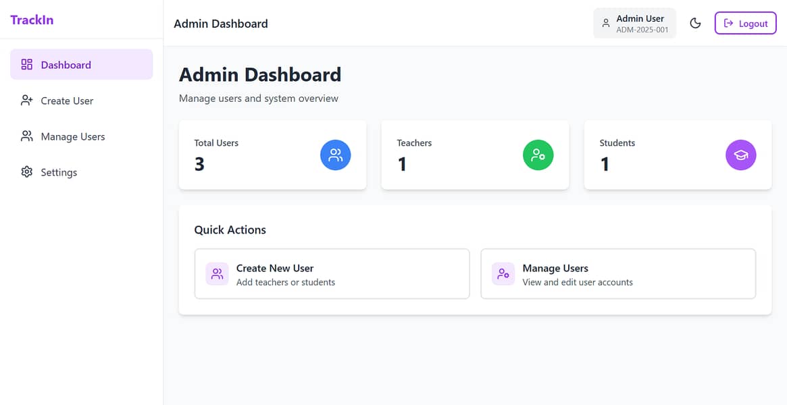Click the Dashboard grid icon in sidebar
Viewport: 787px width, 405px height.
coord(27,65)
